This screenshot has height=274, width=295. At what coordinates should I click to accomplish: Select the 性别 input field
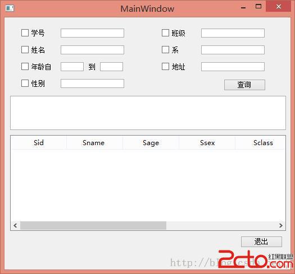(92, 83)
